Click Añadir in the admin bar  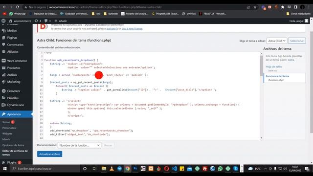tap(61, 21)
